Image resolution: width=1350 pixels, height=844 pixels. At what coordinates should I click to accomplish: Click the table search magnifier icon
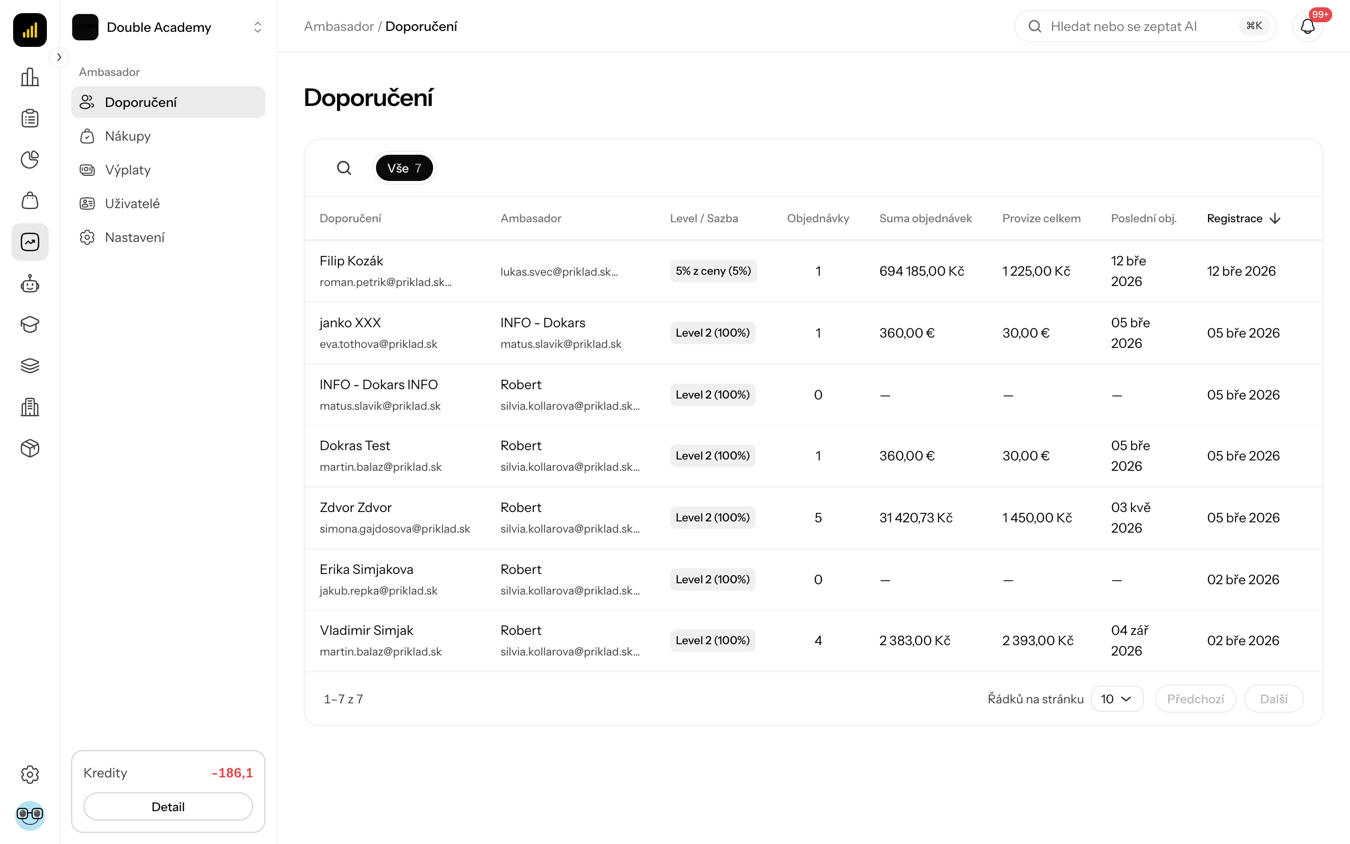[x=344, y=168]
